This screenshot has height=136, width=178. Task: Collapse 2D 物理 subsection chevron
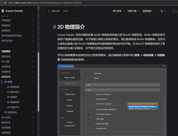33,82
